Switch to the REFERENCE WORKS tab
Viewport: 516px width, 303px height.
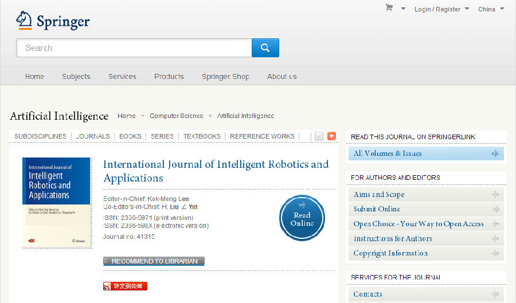tap(262, 136)
